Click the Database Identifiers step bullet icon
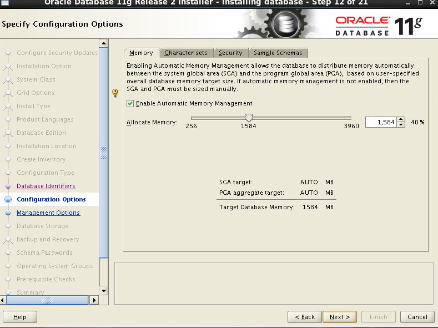Viewport: 438px width, 328px height. (8, 186)
